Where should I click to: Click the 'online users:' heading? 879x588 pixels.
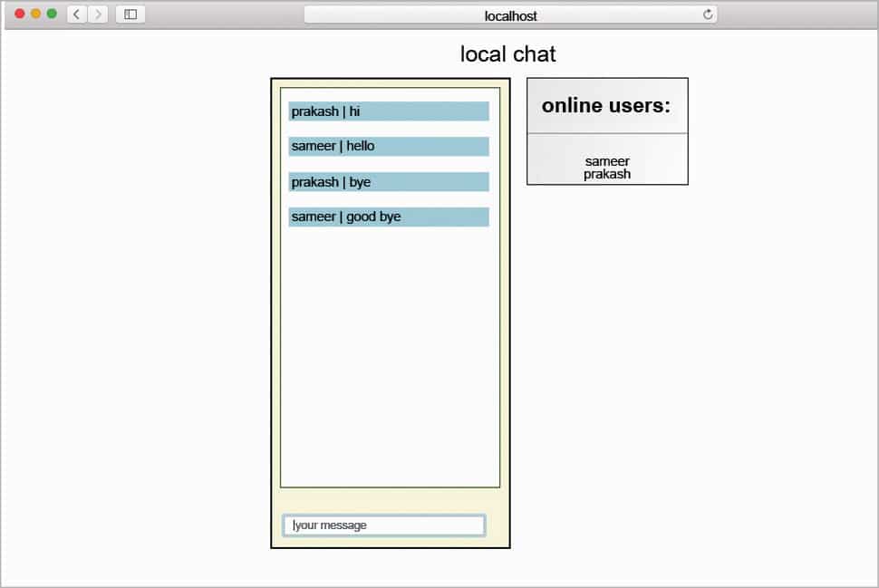pos(606,105)
